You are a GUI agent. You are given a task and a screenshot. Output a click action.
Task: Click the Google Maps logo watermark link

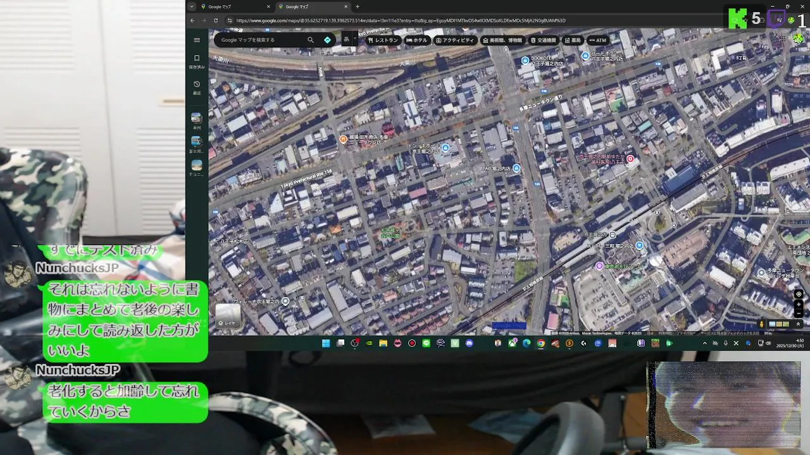509,325
